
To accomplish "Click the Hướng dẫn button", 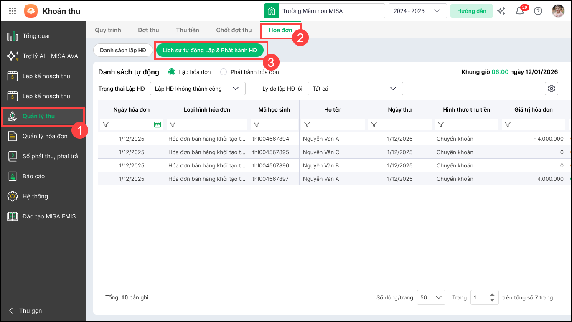I will pyautogui.click(x=471, y=11).
